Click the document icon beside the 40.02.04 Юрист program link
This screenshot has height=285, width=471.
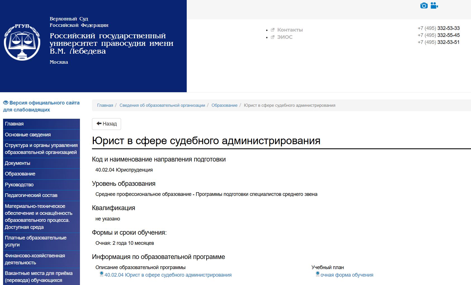[x=102, y=274]
